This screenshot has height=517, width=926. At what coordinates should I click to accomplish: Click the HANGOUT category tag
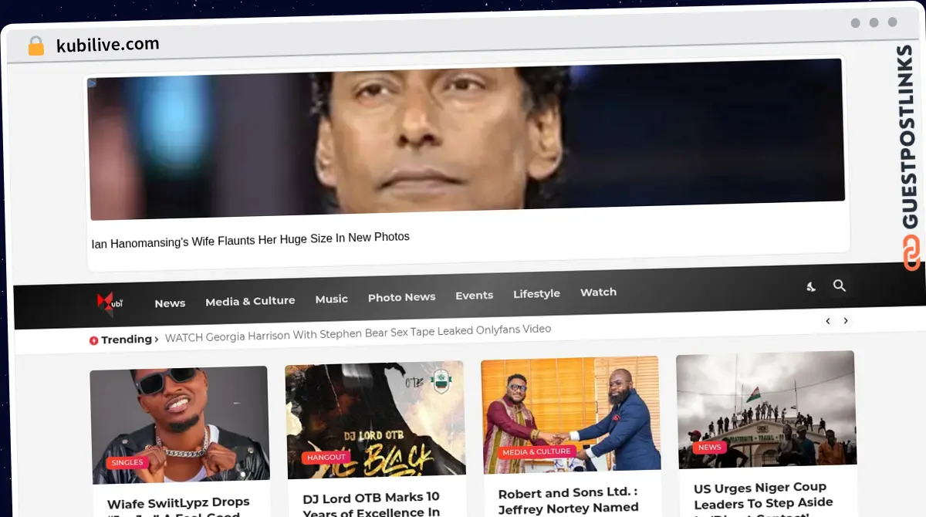[x=326, y=458]
